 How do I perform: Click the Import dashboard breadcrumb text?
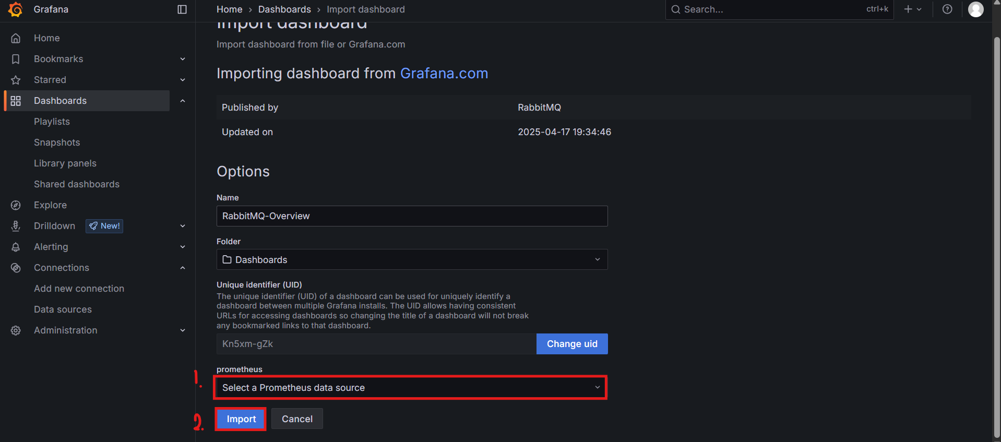(x=366, y=9)
